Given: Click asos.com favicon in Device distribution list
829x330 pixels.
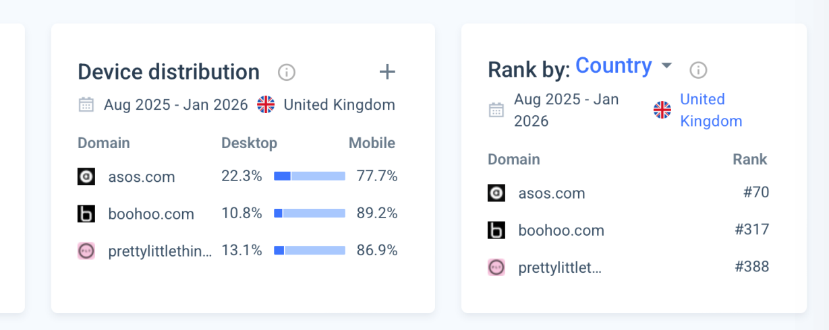Looking at the screenshot, I should coord(86,176).
